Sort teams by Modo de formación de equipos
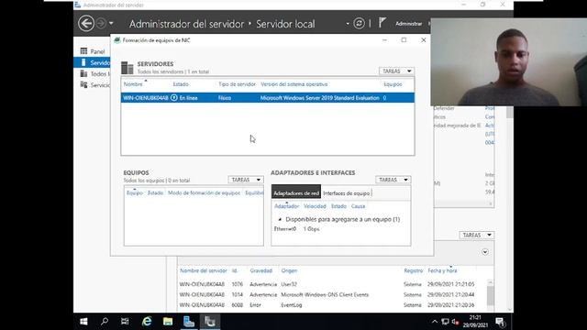This screenshot has height=330, width=587. (204, 192)
